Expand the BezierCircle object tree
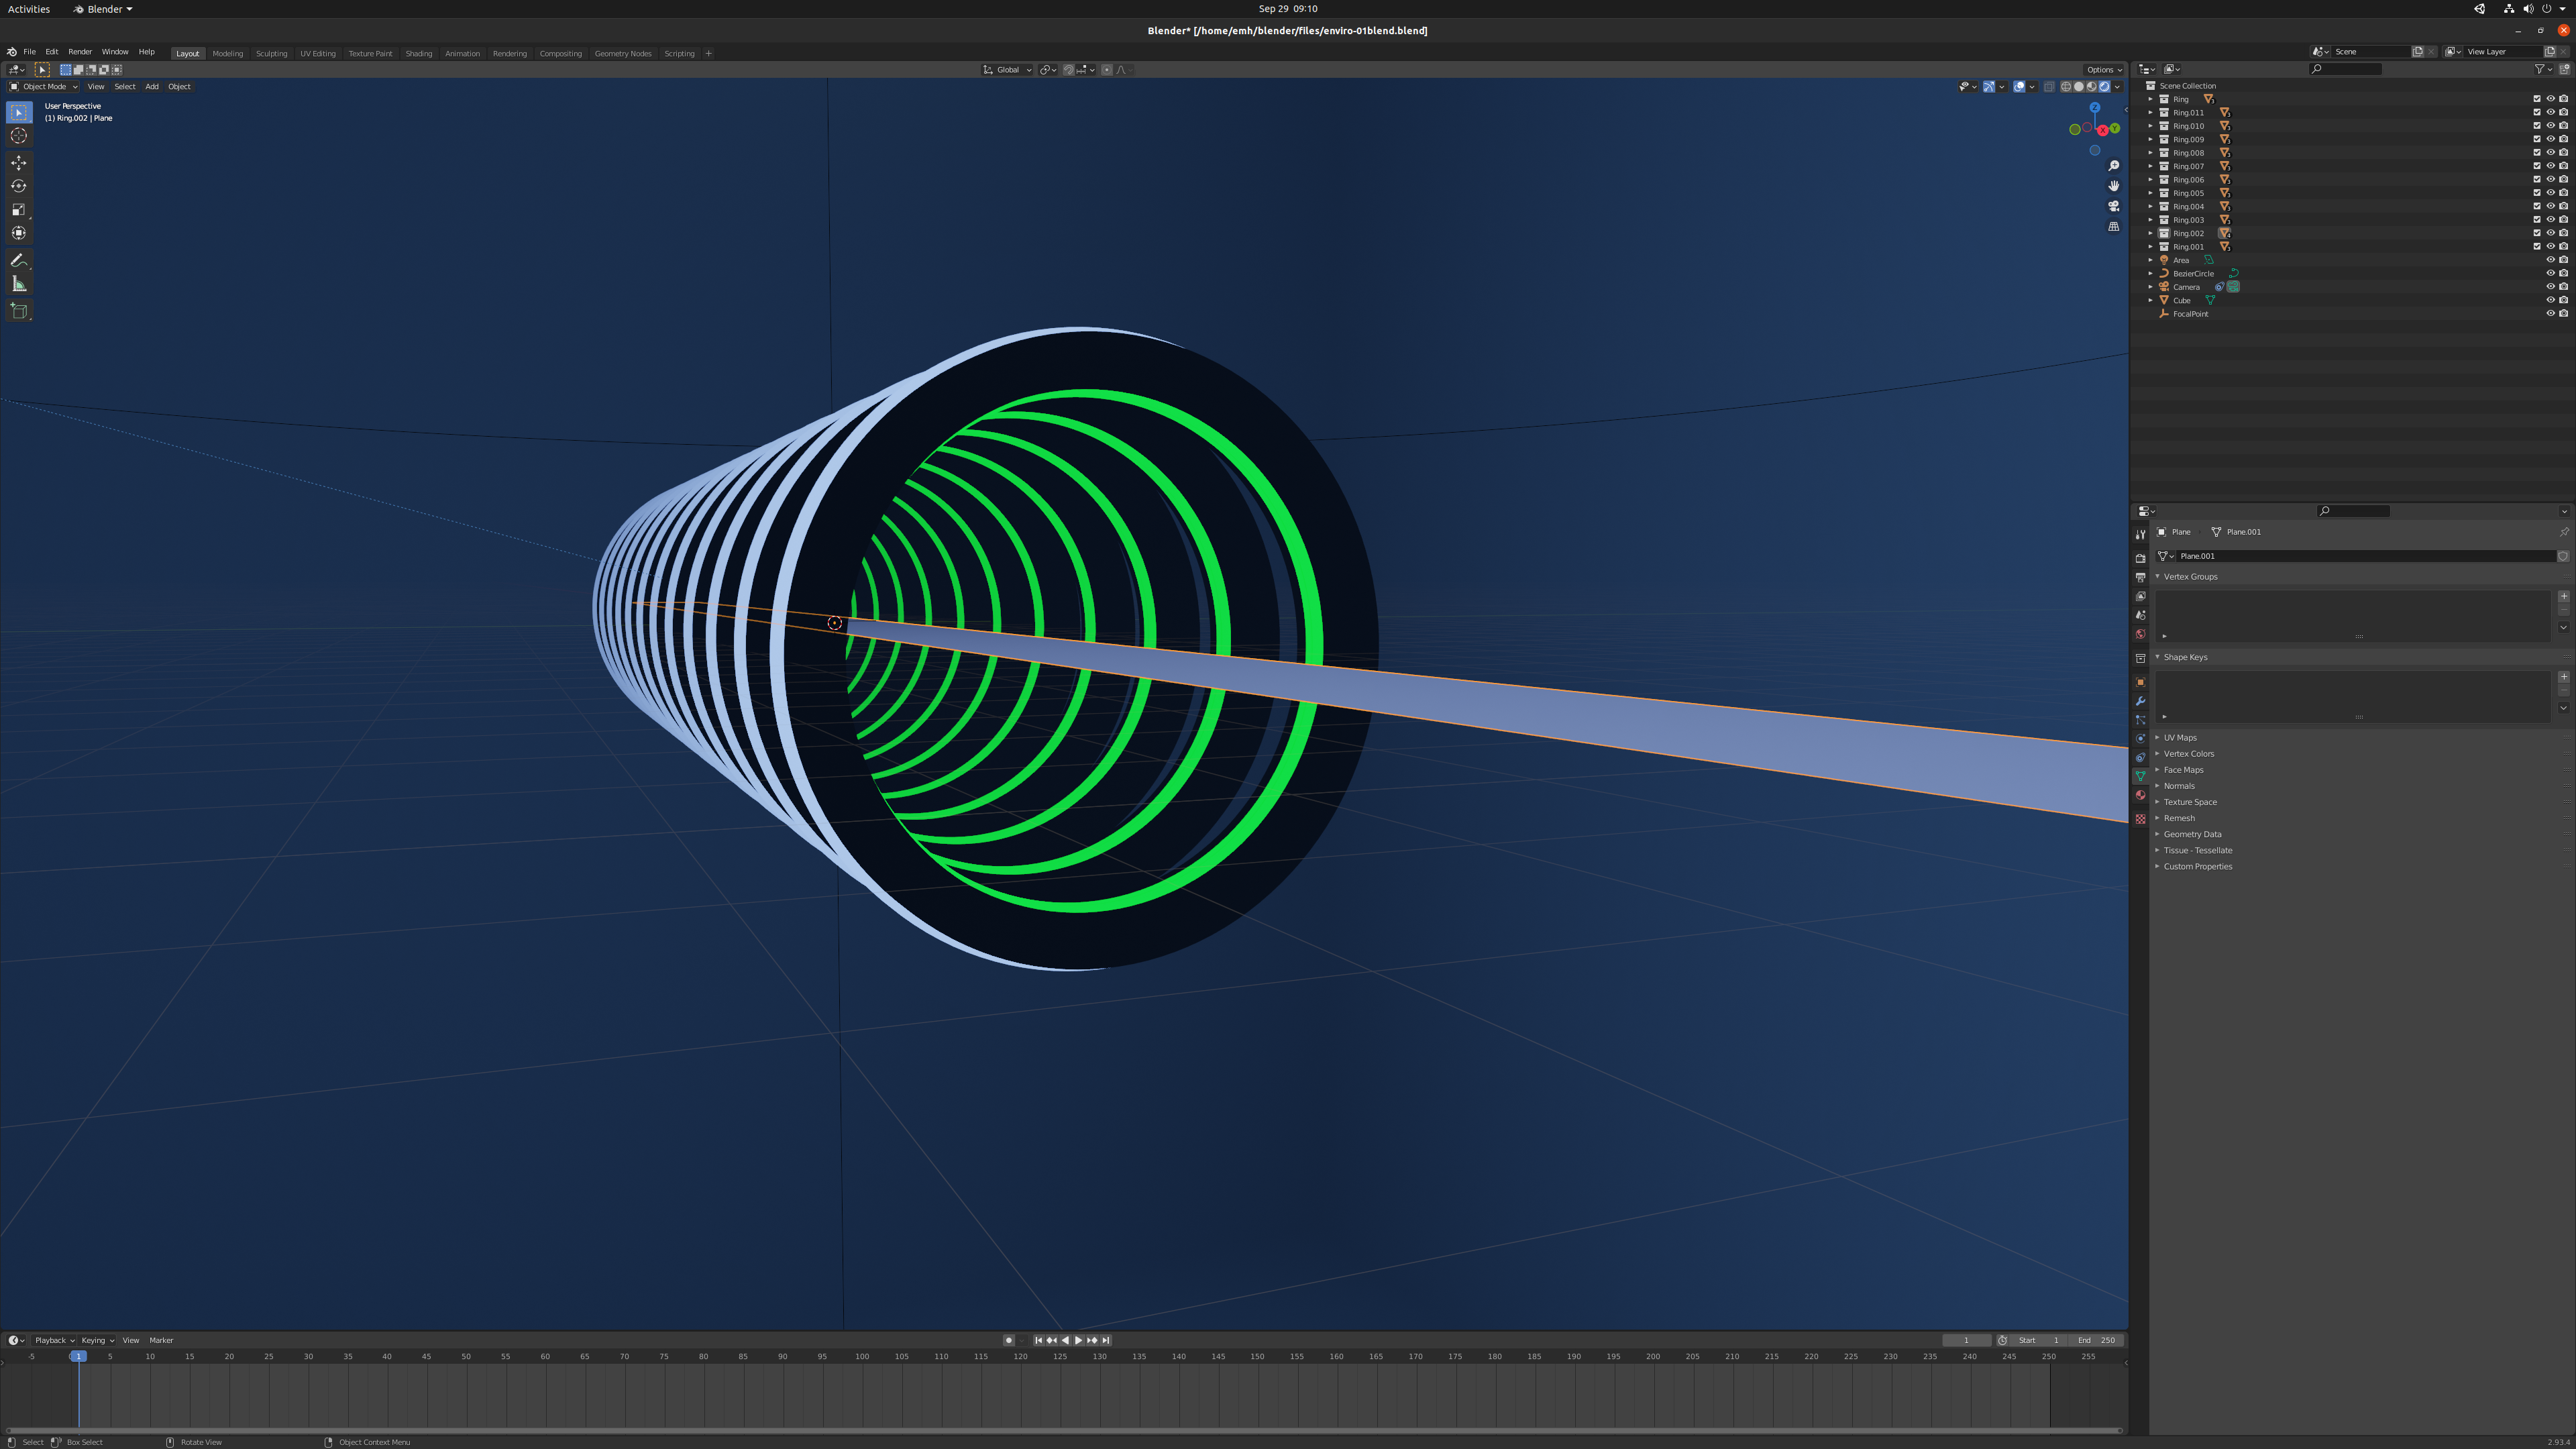The height and width of the screenshot is (1449, 2576). coord(2150,273)
